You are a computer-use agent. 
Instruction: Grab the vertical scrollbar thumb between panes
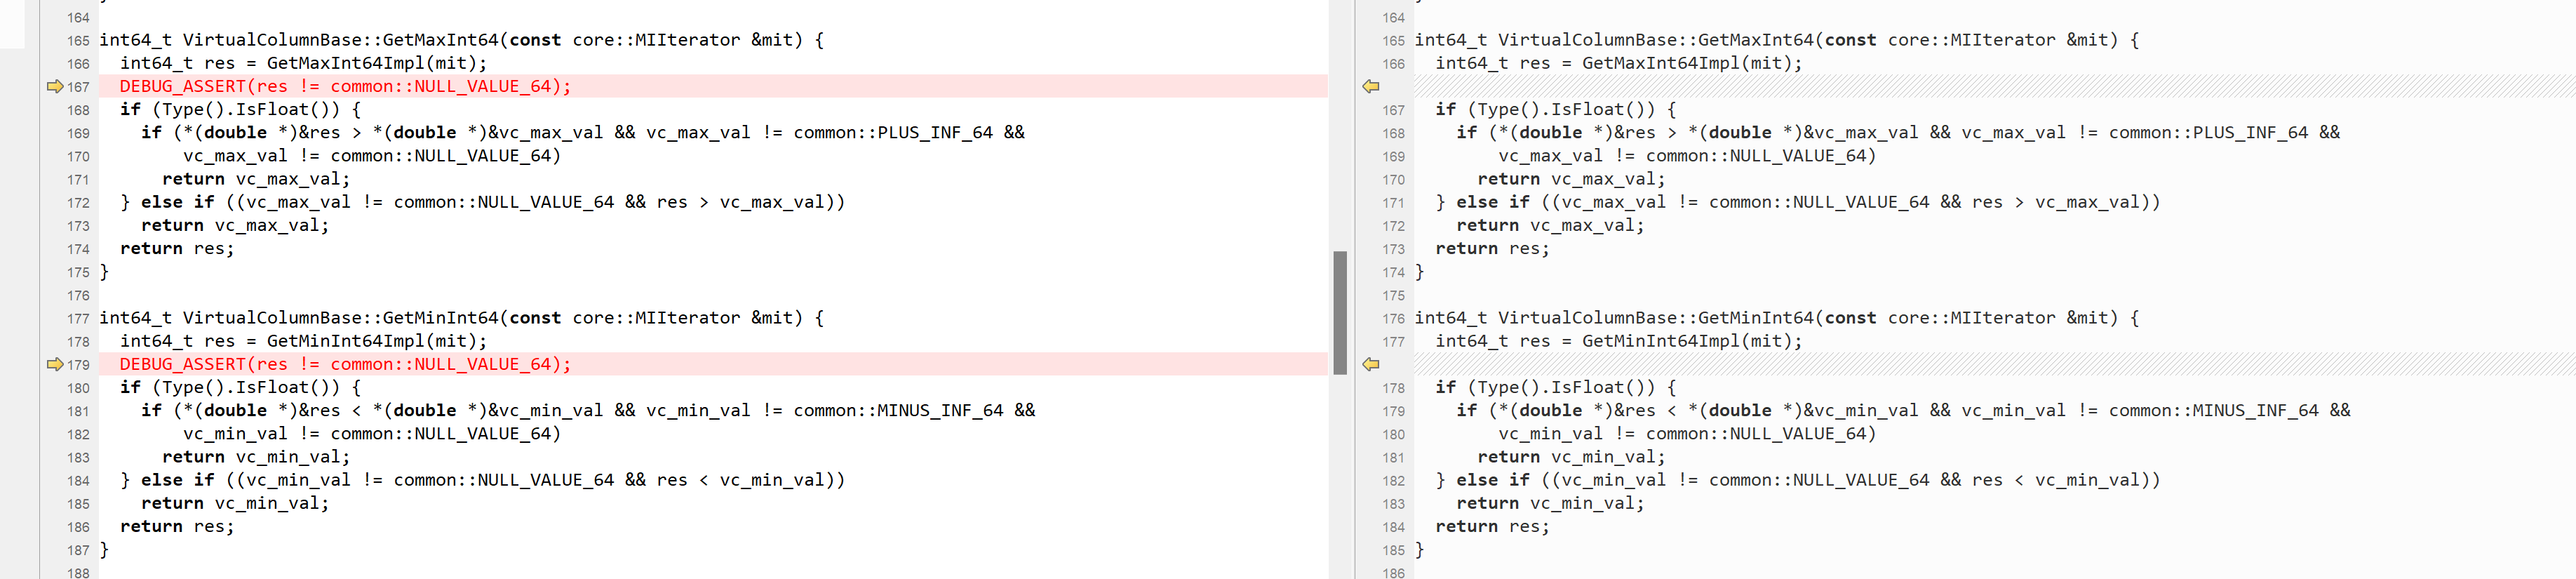point(1340,313)
